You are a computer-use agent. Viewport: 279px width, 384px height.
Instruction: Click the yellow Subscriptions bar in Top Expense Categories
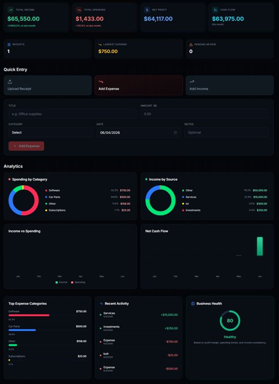[x=9, y=360]
